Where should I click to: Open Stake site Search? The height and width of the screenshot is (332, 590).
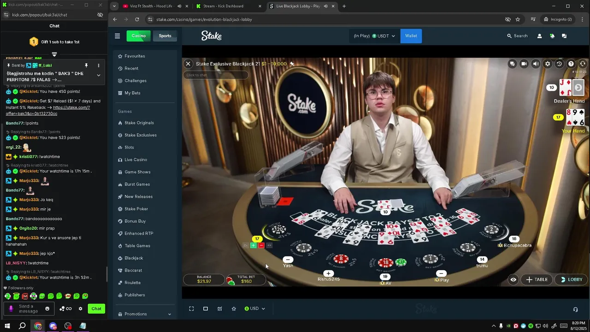pos(517,36)
